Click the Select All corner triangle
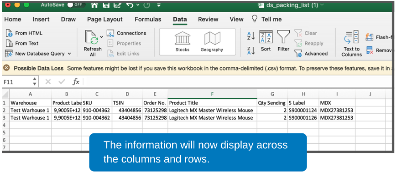The image size is (396, 174). pos(5,94)
